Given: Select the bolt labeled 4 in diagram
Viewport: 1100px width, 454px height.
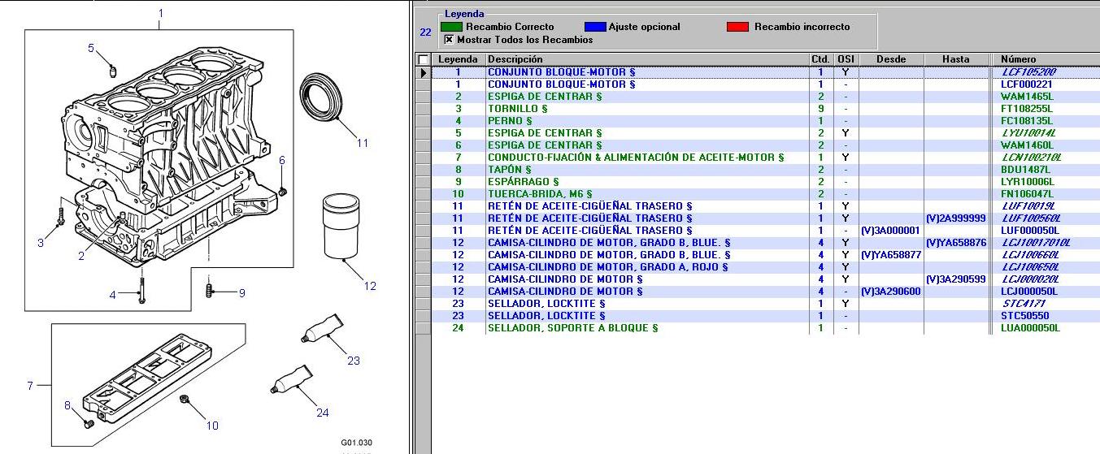Looking at the screenshot, I should point(142,289).
